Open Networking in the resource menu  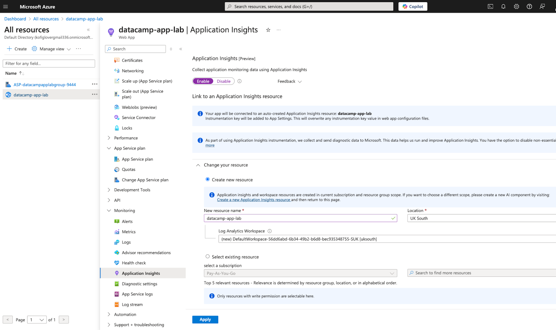[133, 71]
